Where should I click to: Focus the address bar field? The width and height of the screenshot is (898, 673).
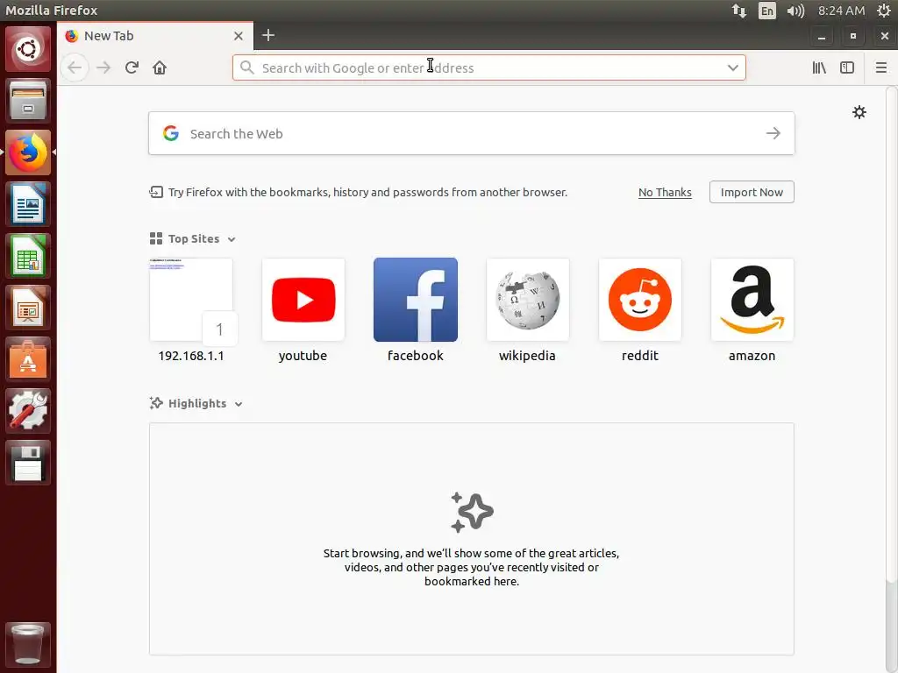click(489, 67)
